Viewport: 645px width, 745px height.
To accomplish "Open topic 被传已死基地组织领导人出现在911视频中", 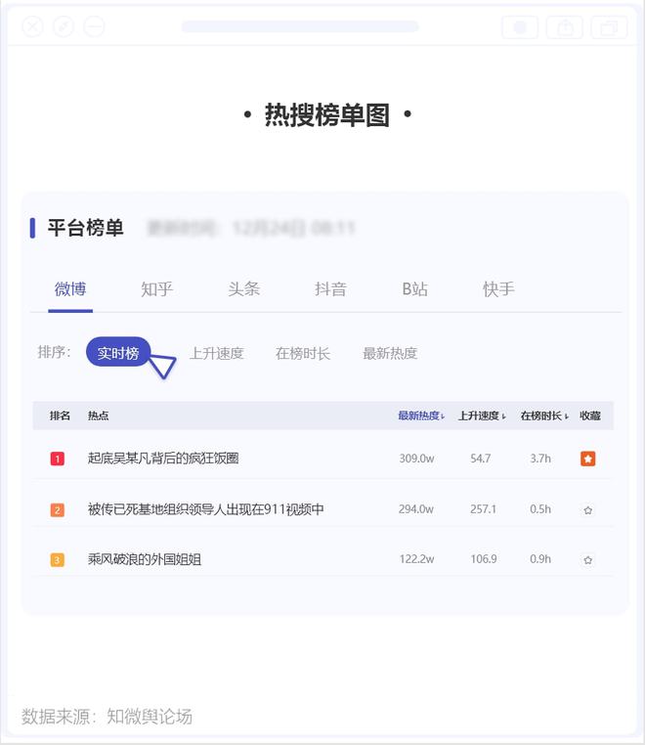I will point(205,509).
